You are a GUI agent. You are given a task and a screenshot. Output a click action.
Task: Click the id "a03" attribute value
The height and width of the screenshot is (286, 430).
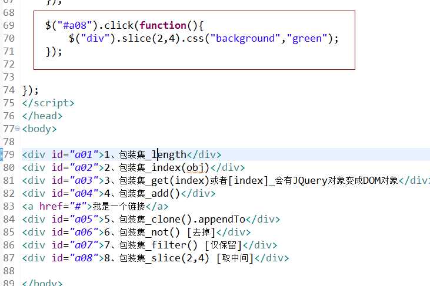click(x=85, y=180)
